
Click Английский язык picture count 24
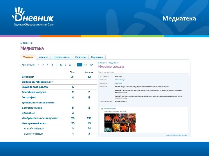[89, 128]
